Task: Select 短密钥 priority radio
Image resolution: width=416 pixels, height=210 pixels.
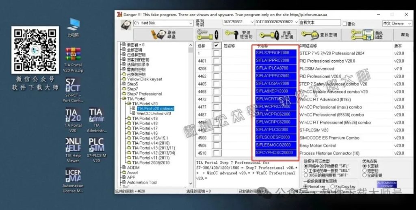Action: click(x=364, y=171)
